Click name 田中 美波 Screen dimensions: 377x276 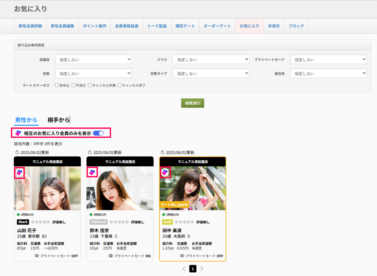172,230
